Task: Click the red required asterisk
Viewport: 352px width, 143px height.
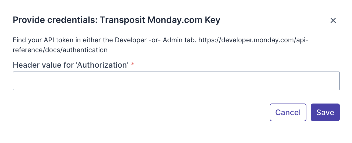Action: 133,64
